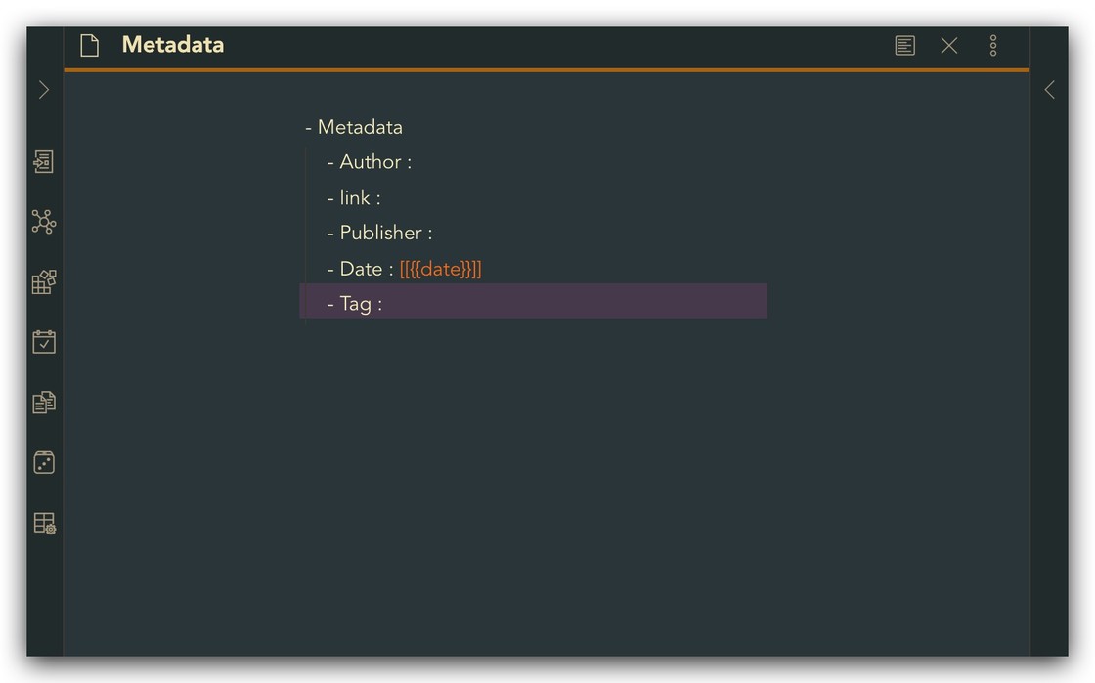Open the quick switcher icon in sidebar
The image size is (1095, 683).
click(44, 161)
